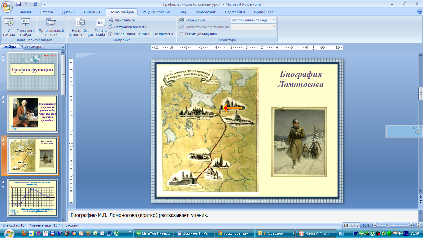Go to the 'Рецензирование' ribbon tab
The height and width of the screenshot is (238, 423).
tap(156, 12)
